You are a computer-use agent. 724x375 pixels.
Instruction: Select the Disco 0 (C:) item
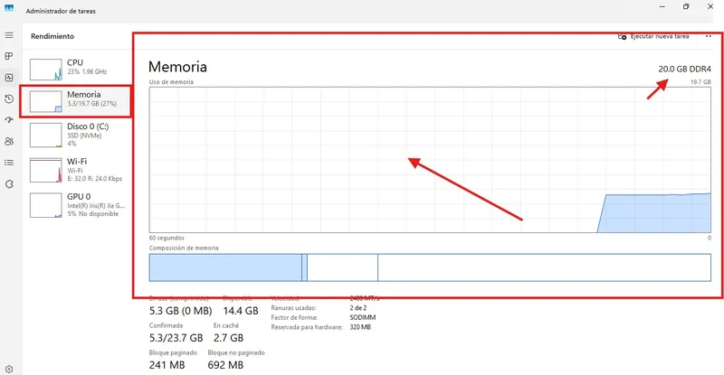[77, 135]
